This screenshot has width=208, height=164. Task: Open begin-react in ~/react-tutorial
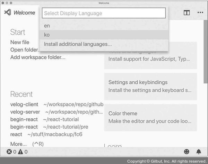[24, 119]
